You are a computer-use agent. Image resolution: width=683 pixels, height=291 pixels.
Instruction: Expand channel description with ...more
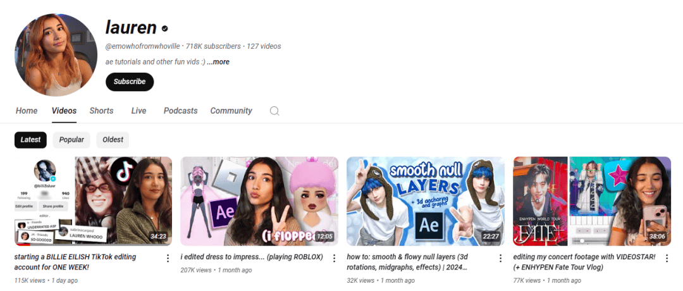[218, 62]
